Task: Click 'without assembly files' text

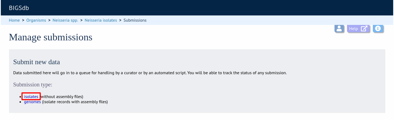Action: [x=62, y=96]
